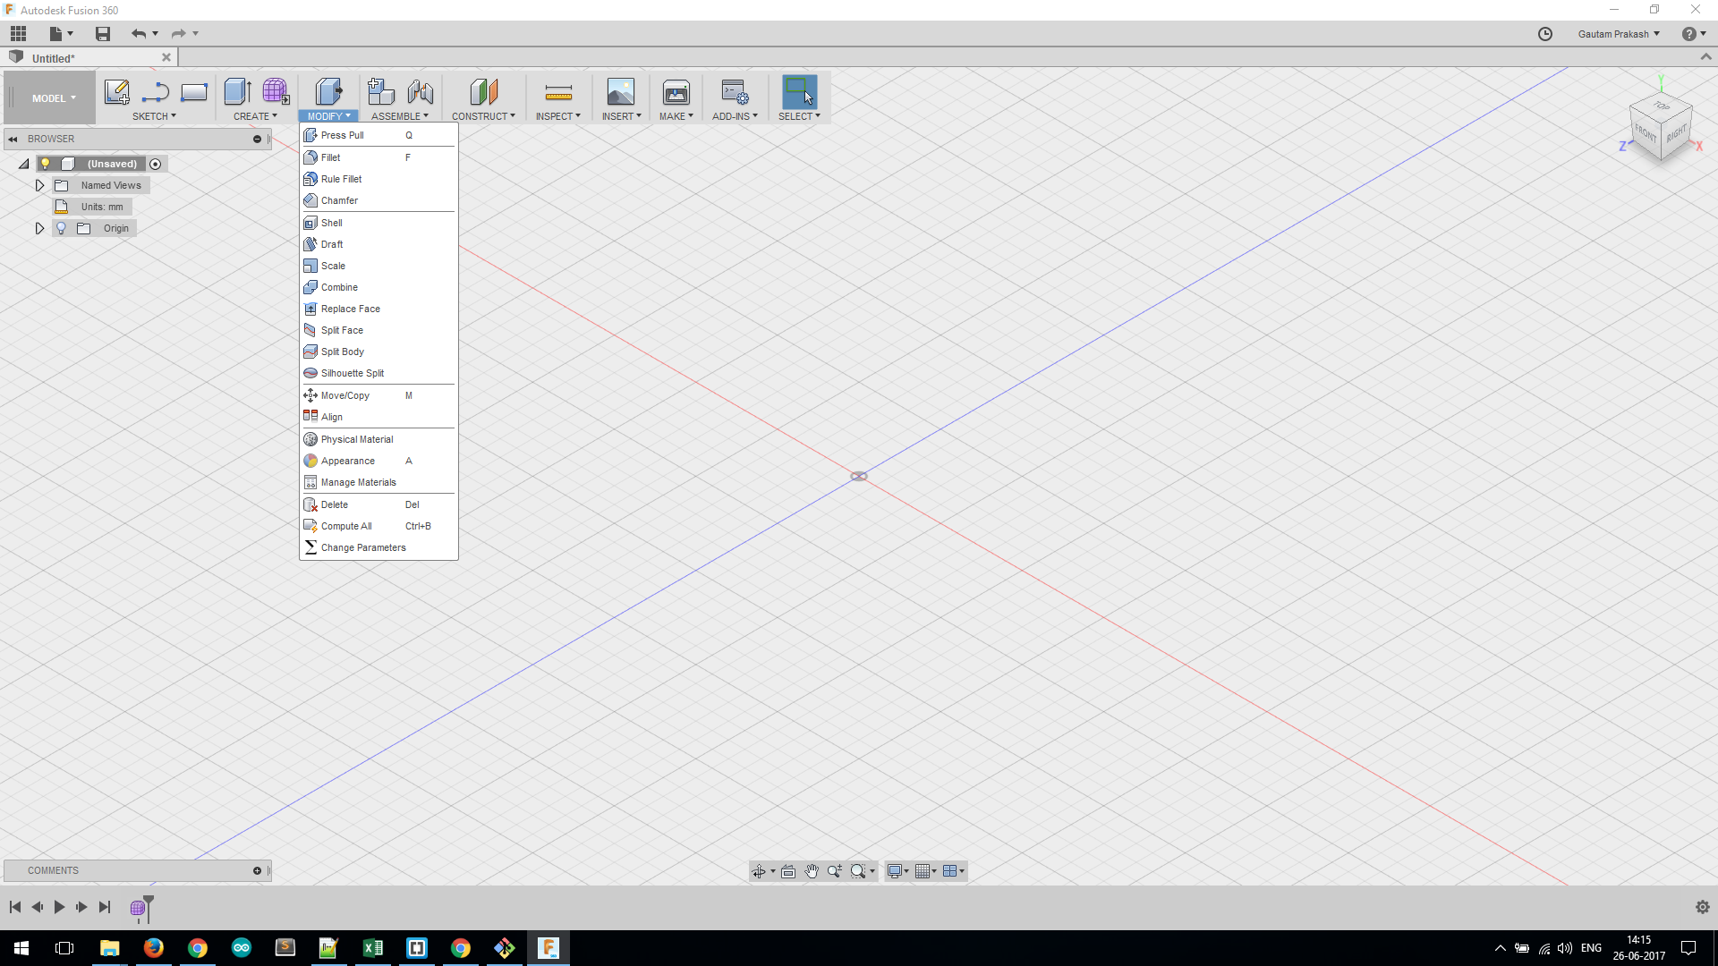Open the MODEL workspace dropdown
Screen dimensions: 1718x966
(x=54, y=98)
